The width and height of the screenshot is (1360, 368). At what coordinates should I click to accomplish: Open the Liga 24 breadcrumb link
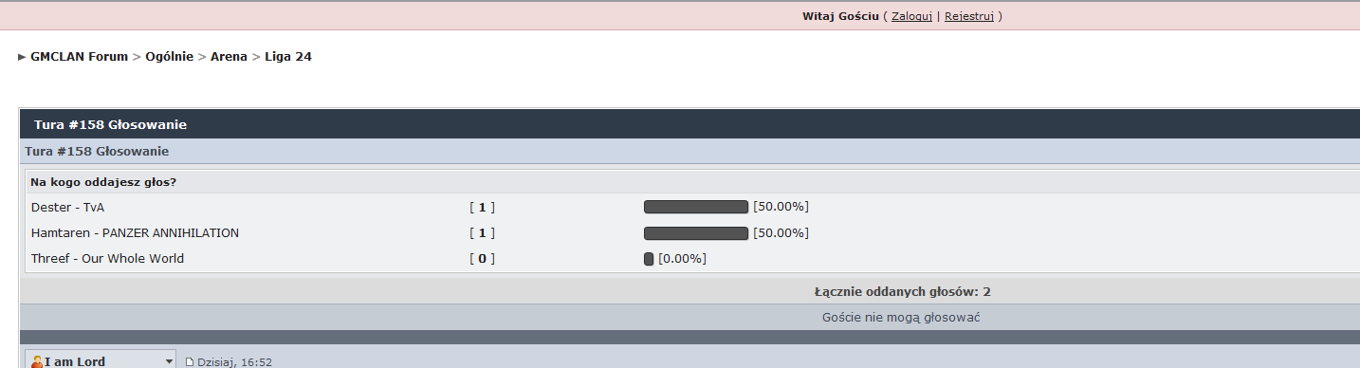[x=288, y=57]
